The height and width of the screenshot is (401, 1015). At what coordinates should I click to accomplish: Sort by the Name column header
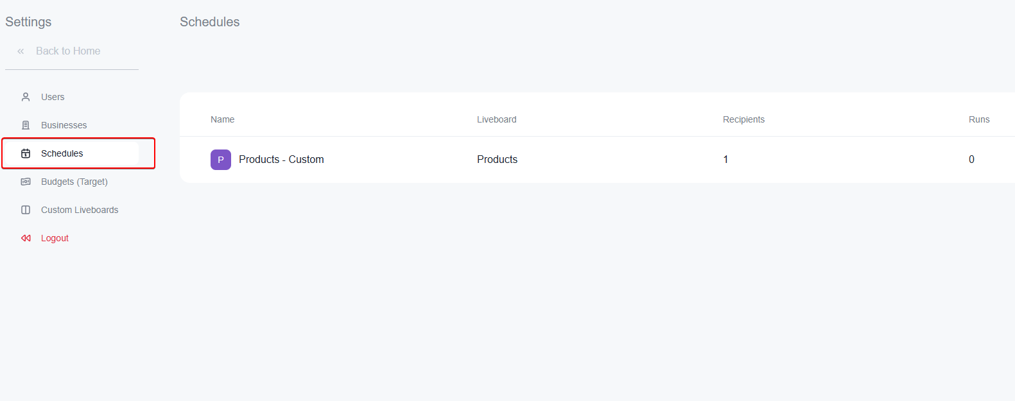click(x=223, y=119)
